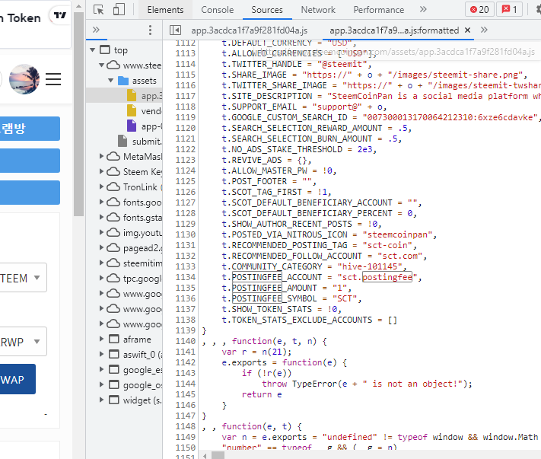Click the DevTools settings gear icon

[x=538, y=9]
